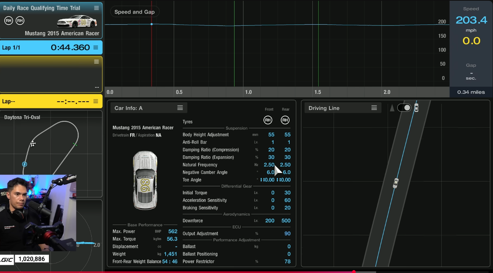Click the 1.5 mile mark on the distance axis
The width and height of the screenshot is (493, 273).
(318, 92)
